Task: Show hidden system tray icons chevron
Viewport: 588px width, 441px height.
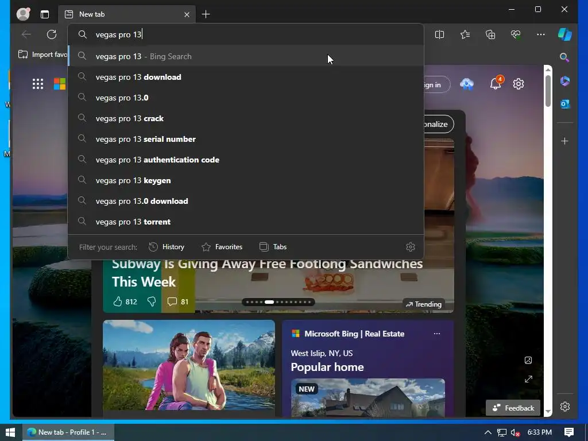Action: [x=488, y=432]
